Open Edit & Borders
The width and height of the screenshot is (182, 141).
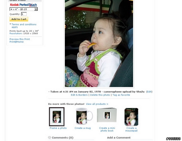[79, 95]
